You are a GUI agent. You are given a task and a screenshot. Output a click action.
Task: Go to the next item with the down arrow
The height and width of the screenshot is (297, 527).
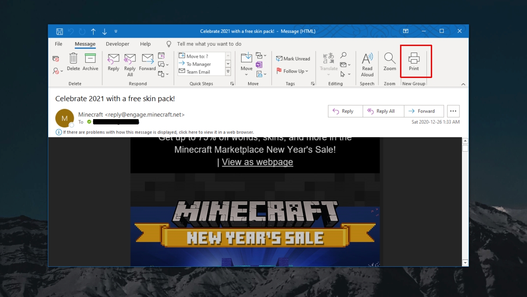(x=105, y=31)
